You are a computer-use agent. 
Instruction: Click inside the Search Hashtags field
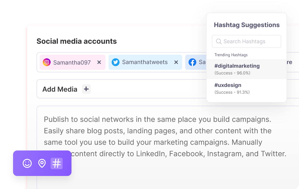click(x=246, y=41)
